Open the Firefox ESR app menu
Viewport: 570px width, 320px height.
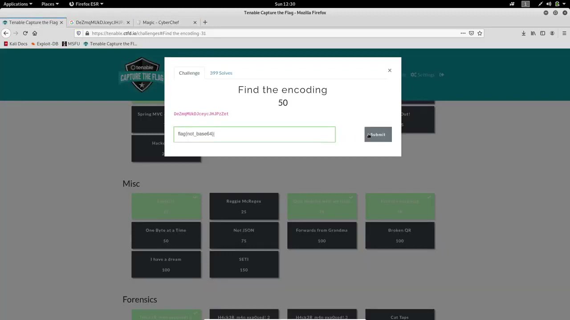[86, 4]
